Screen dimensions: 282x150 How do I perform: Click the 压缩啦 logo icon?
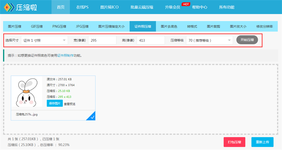click(9, 7)
